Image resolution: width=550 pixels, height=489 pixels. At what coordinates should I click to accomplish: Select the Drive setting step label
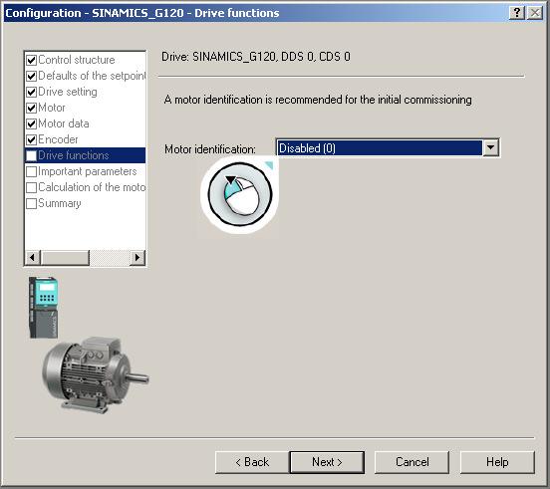coord(68,92)
